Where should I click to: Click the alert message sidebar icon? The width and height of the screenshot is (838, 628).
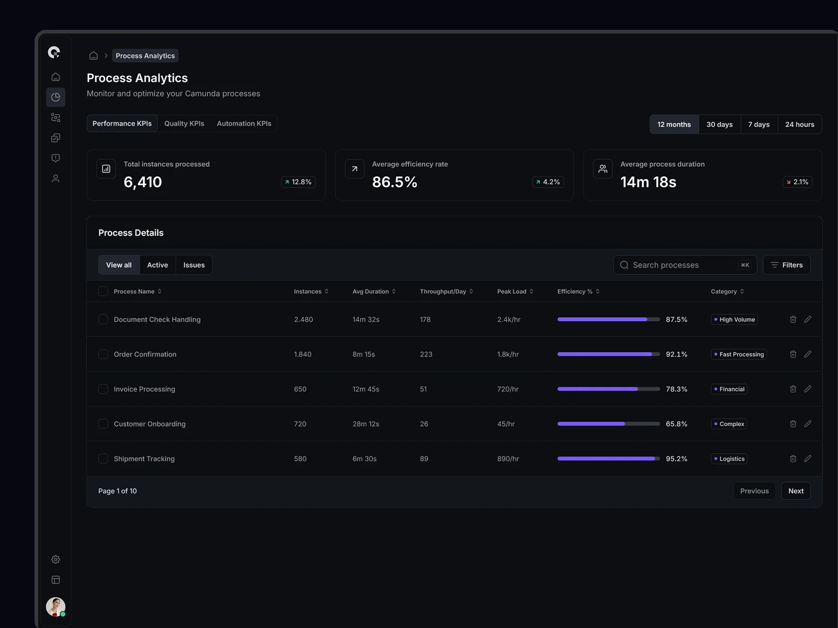pyautogui.click(x=56, y=158)
